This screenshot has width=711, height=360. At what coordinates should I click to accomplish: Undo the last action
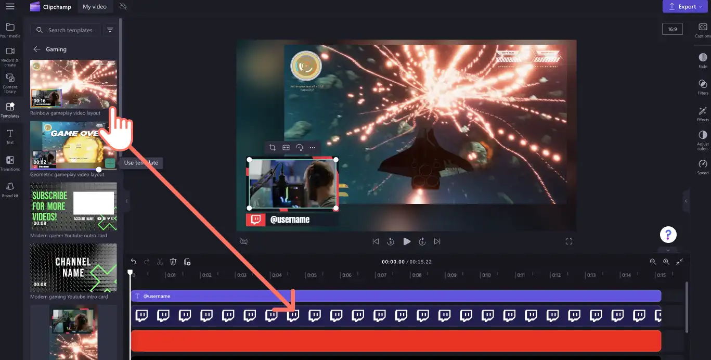[133, 262]
